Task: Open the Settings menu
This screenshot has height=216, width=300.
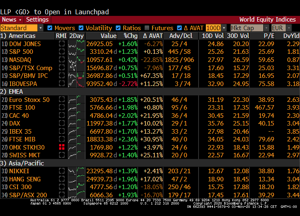Action: 37,20
